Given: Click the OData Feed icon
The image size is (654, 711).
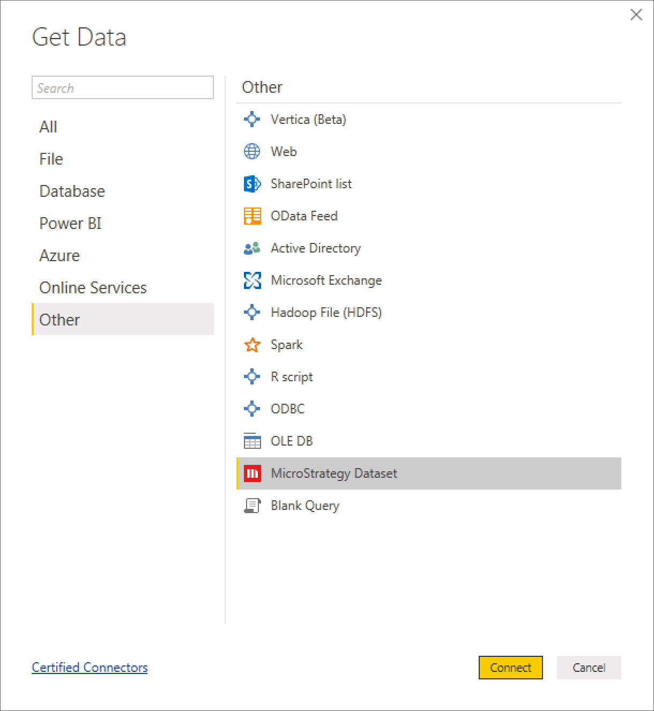Looking at the screenshot, I should point(252,216).
